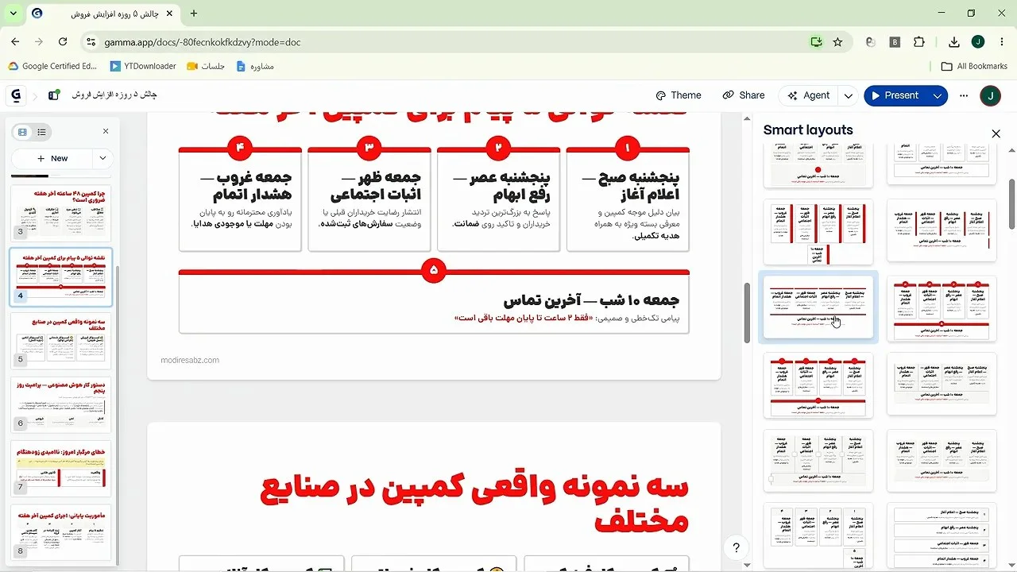Open the مشاوره bookmark
1017x572 pixels.
pos(255,66)
